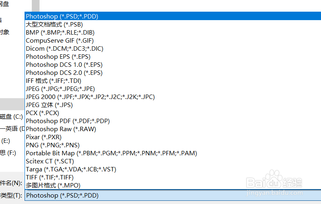The image size is (321, 204).
Task: Choose 大型文档格式 (*.PSB) format
Action: 173,25
